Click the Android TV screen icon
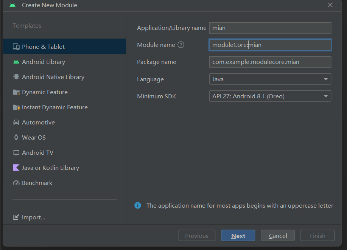Image resolution: width=347 pixels, height=250 pixels. point(16,153)
